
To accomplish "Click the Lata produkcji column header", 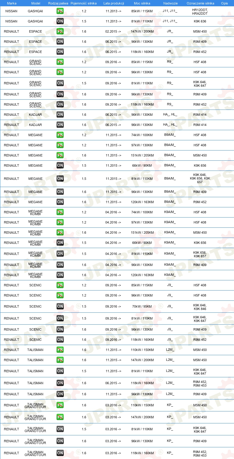I will [x=114, y=3].
